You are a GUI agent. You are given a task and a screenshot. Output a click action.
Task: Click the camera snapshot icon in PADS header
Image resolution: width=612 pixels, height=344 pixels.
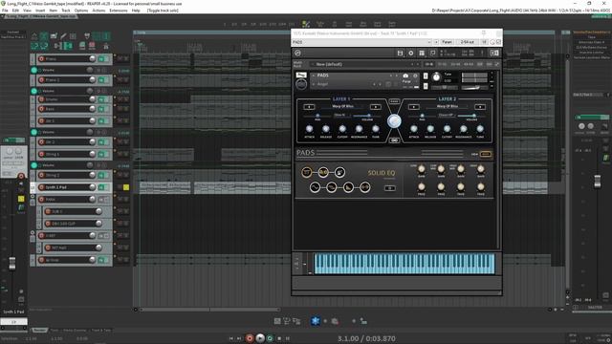(x=405, y=75)
